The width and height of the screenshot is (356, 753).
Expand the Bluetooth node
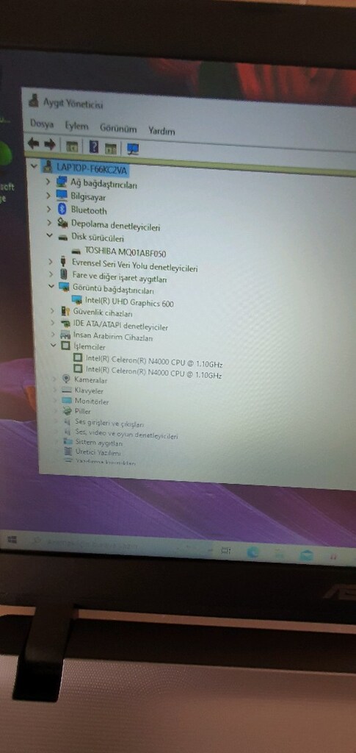click(48, 209)
